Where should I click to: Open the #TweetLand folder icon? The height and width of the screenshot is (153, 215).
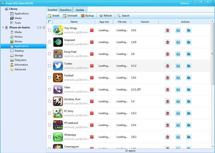point(189,125)
